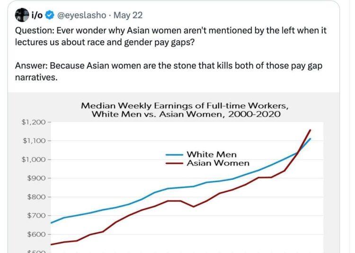Click the $700 axis label
Viewport: 355px width, 253px height.
pyautogui.click(x=36, y=216)
